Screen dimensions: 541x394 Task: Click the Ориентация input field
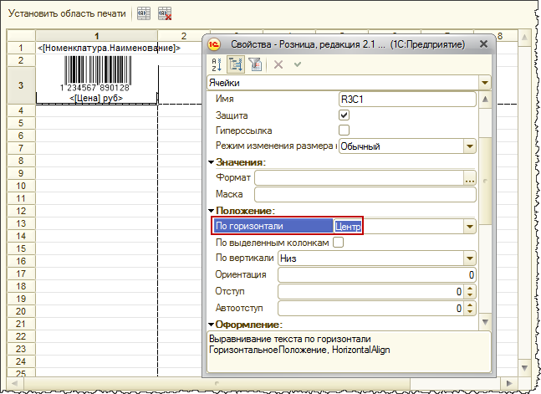point(377,275)
